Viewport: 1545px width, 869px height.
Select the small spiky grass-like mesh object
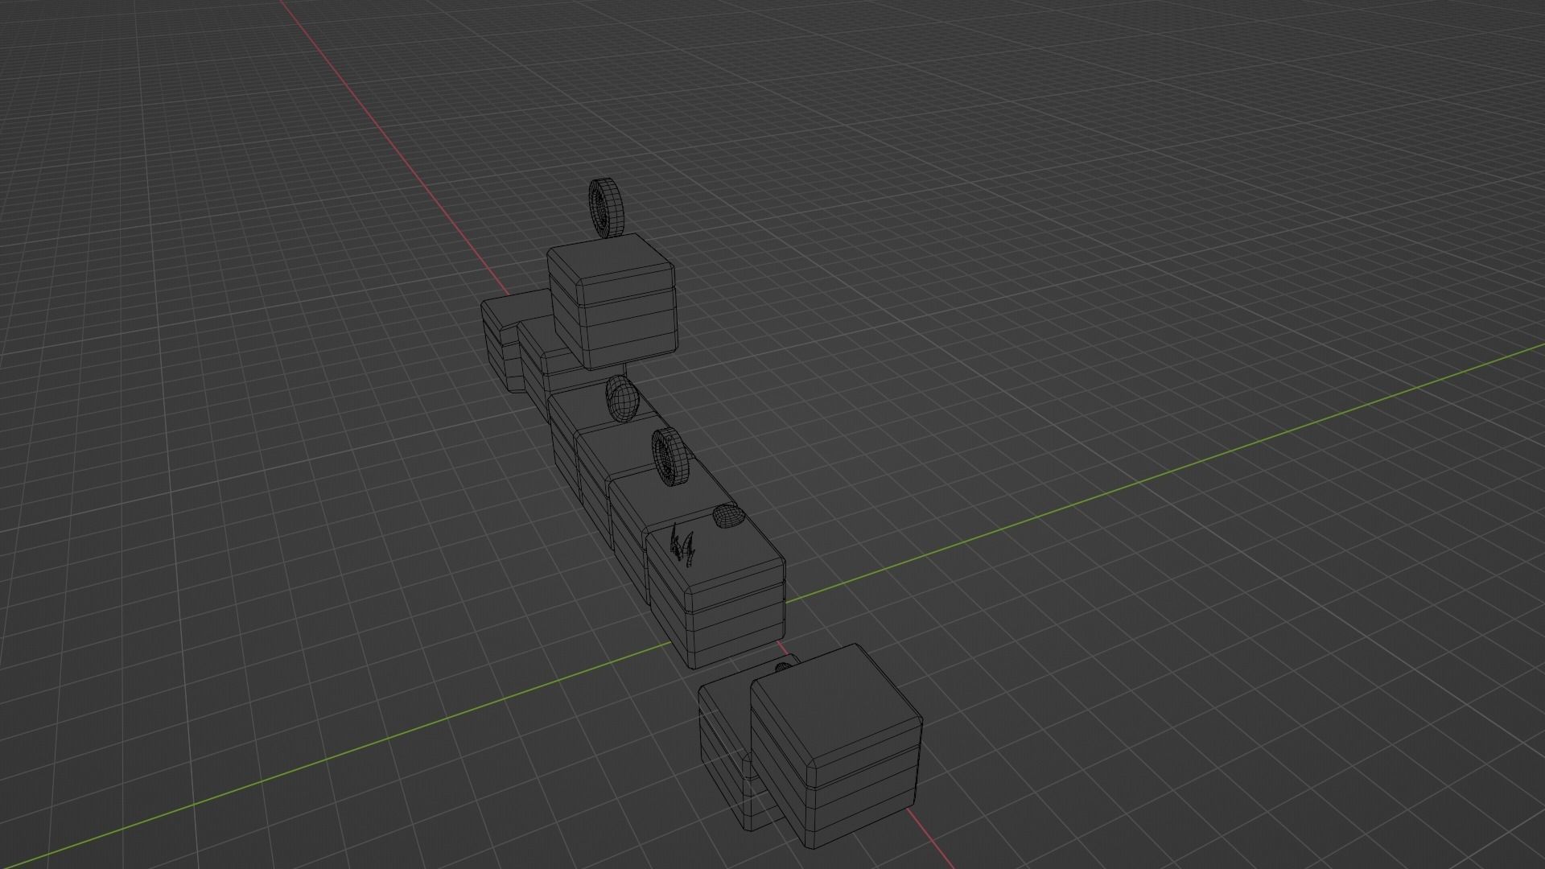click(684, 545)
